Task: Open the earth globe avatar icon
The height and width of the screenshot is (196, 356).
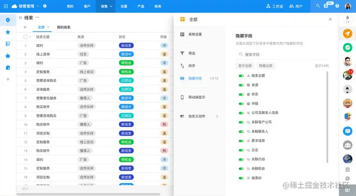Action: 348,159
